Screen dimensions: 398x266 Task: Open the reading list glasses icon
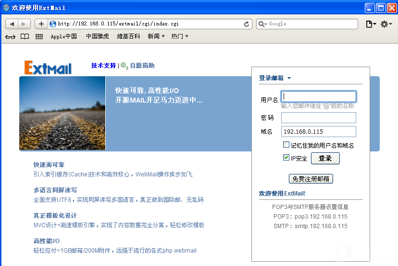tap(10, 36)
